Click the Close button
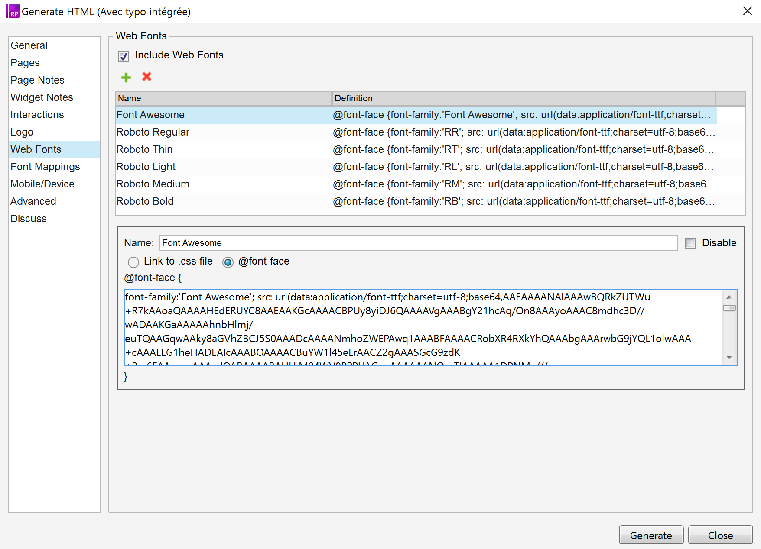 pyautogui.click(x=720, y=535)
